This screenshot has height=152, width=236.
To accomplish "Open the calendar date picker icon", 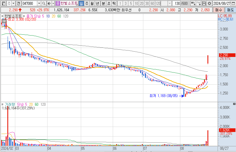I will pyautogui.click(x=233, y=3).
